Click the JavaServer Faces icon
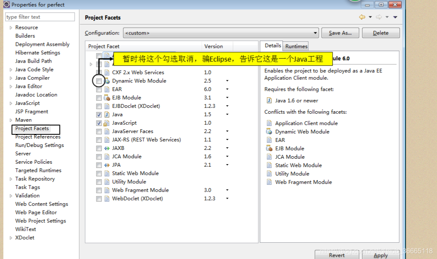This screenshot has height=259, width=437. [107, 131]
